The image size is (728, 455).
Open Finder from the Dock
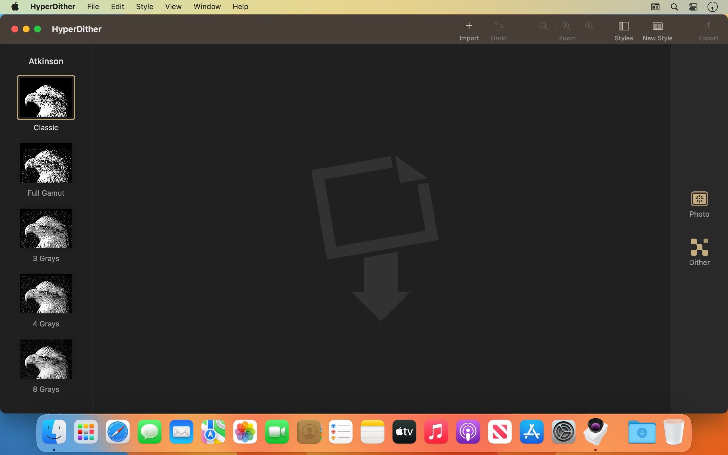tap(54, 431)
